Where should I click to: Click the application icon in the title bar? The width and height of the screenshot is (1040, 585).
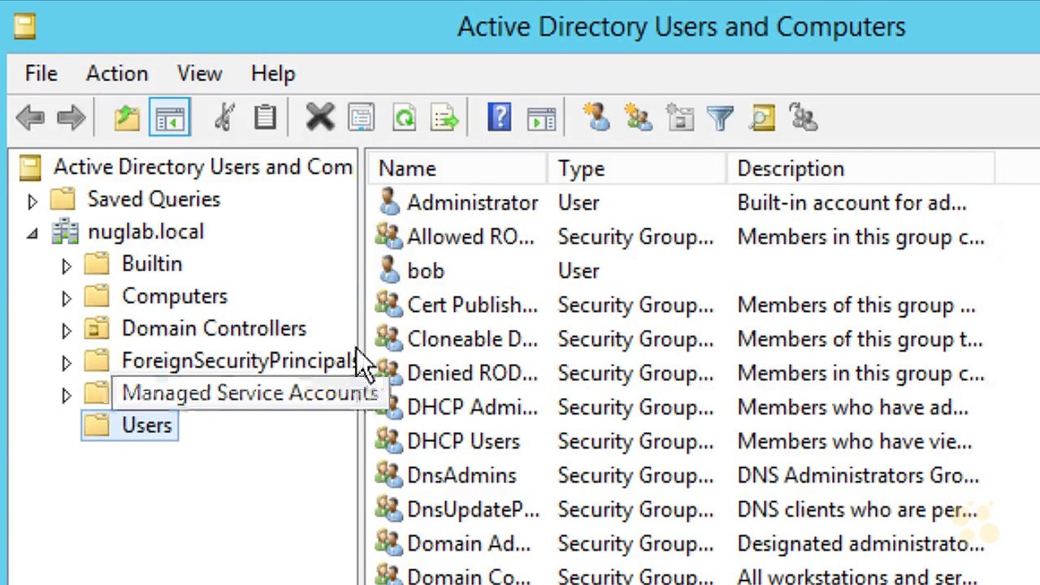[x=24, y=27]
